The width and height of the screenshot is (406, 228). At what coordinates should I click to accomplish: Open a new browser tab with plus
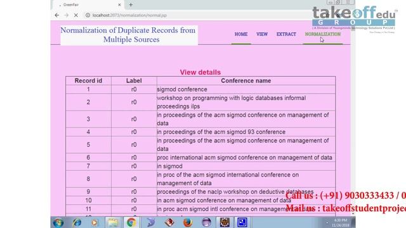[131, 4]
